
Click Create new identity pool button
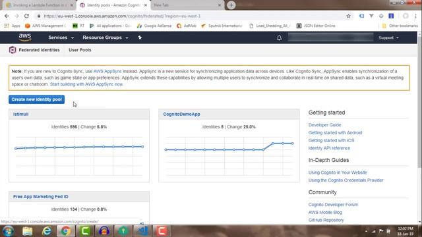pyautogui.click(x=36, y=99)
